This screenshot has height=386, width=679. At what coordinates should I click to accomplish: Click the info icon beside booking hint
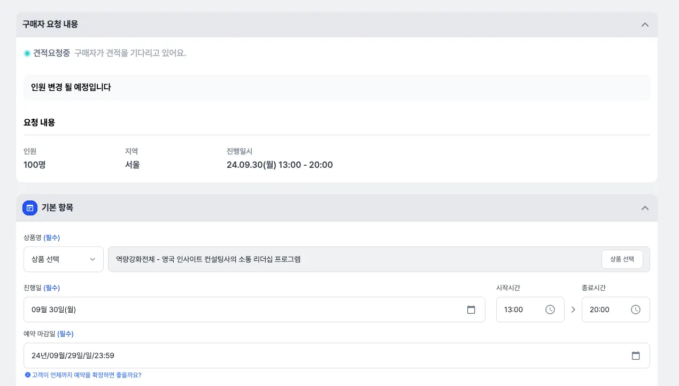tap(27, 375)
